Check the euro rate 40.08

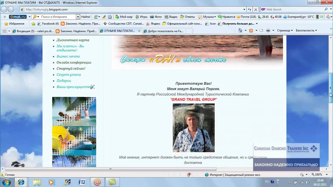click(x=276, y=17)
